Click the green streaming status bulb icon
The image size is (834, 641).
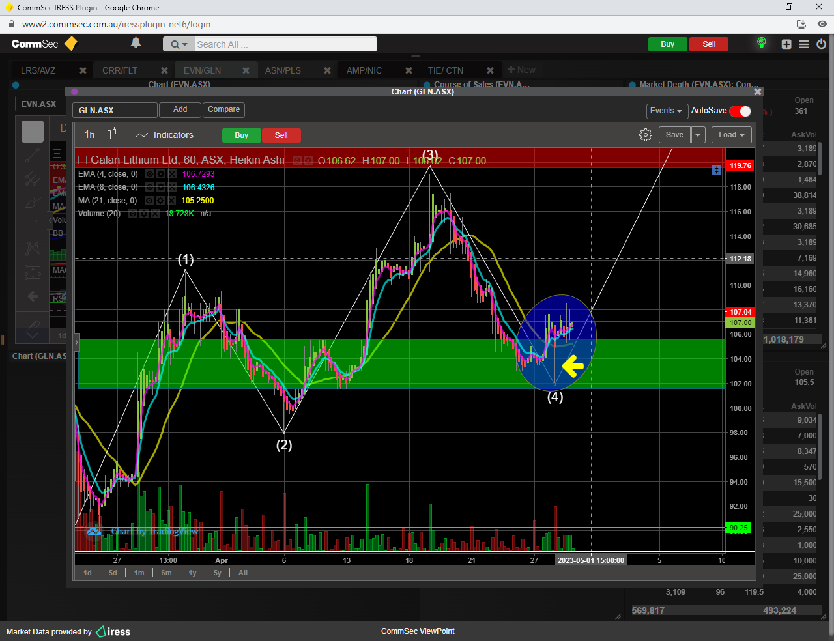click(761, 43)
